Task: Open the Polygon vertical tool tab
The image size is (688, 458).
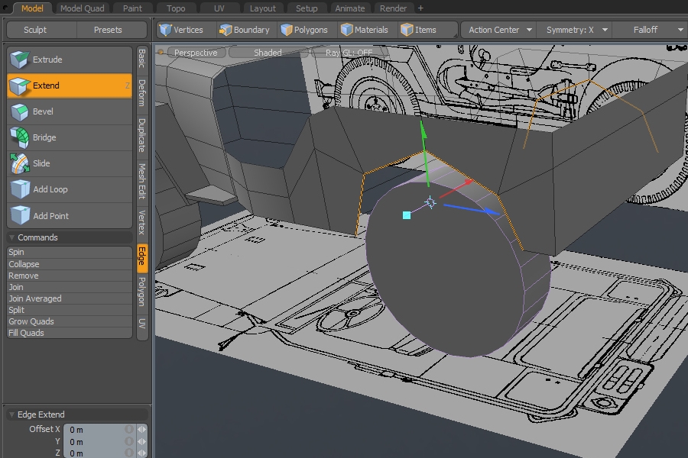Action: [141, 292]
